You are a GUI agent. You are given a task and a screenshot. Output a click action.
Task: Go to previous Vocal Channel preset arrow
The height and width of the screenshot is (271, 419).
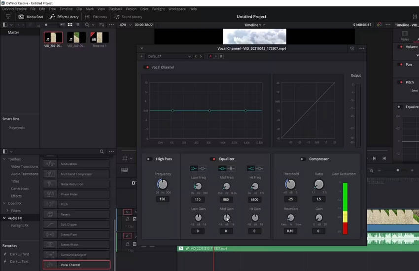click(196, 56)
